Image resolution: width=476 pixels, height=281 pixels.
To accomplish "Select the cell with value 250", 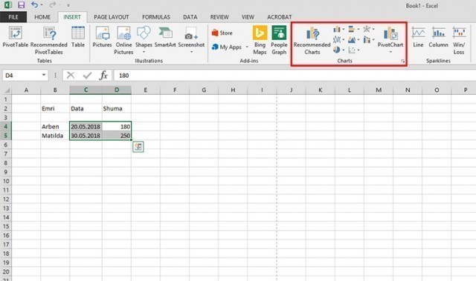I will (117, 136).
